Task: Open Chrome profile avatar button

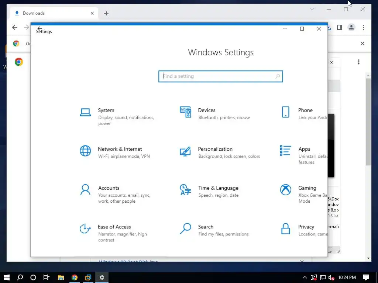Action: (x=351, y=27)
